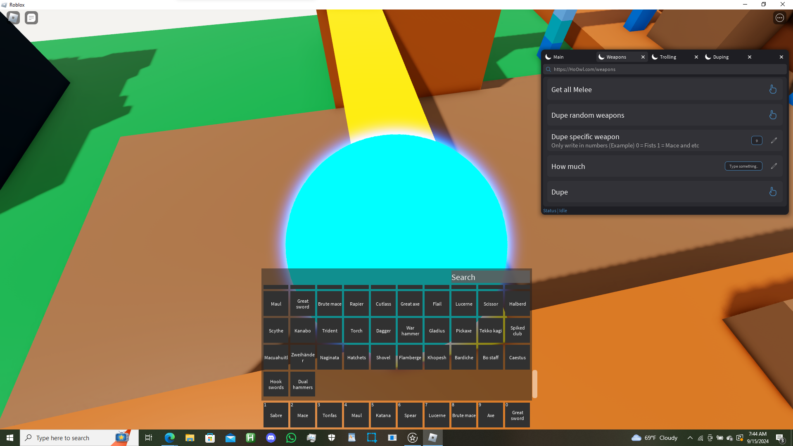Click the taskbar clock showing 7:44 AM
This screenshot has width=793, height=446.
click(x=757, y=438)
